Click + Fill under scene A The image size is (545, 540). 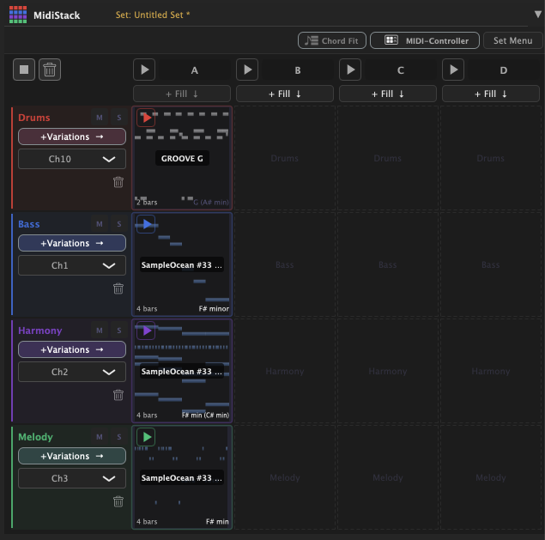pyautogui.click(x=182, y=94)
